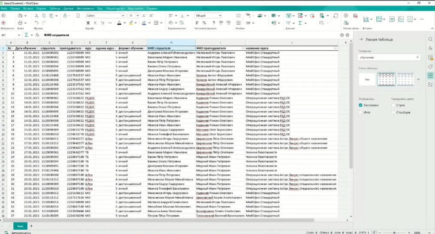Open filter dropdown on формат обучения column
The width and height of the screenshot is (435, 234).
point(145,48)
